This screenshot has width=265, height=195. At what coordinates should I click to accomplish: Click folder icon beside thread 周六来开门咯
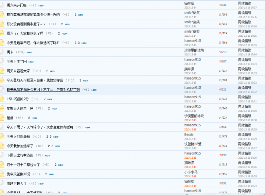2,5
